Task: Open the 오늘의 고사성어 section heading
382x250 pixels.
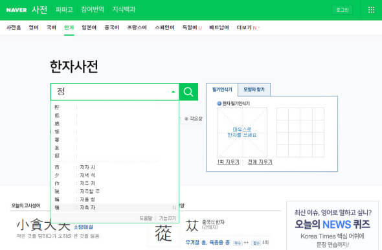Action: (x=26, y=206)
